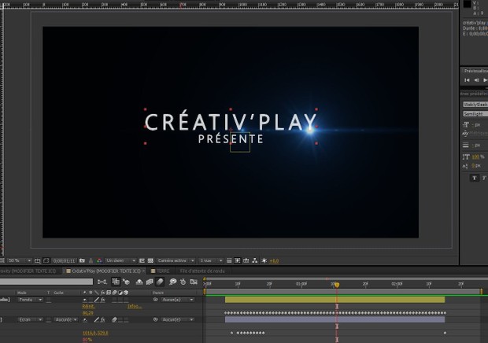Open the 'Caméra active' view dropdown
The height and width of the screenshot is (343, 488).
pyautogui.click(x=176, y=260)
